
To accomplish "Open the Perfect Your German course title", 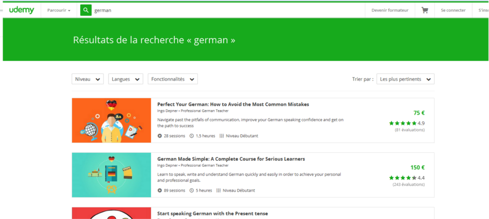I will point(233,104).
